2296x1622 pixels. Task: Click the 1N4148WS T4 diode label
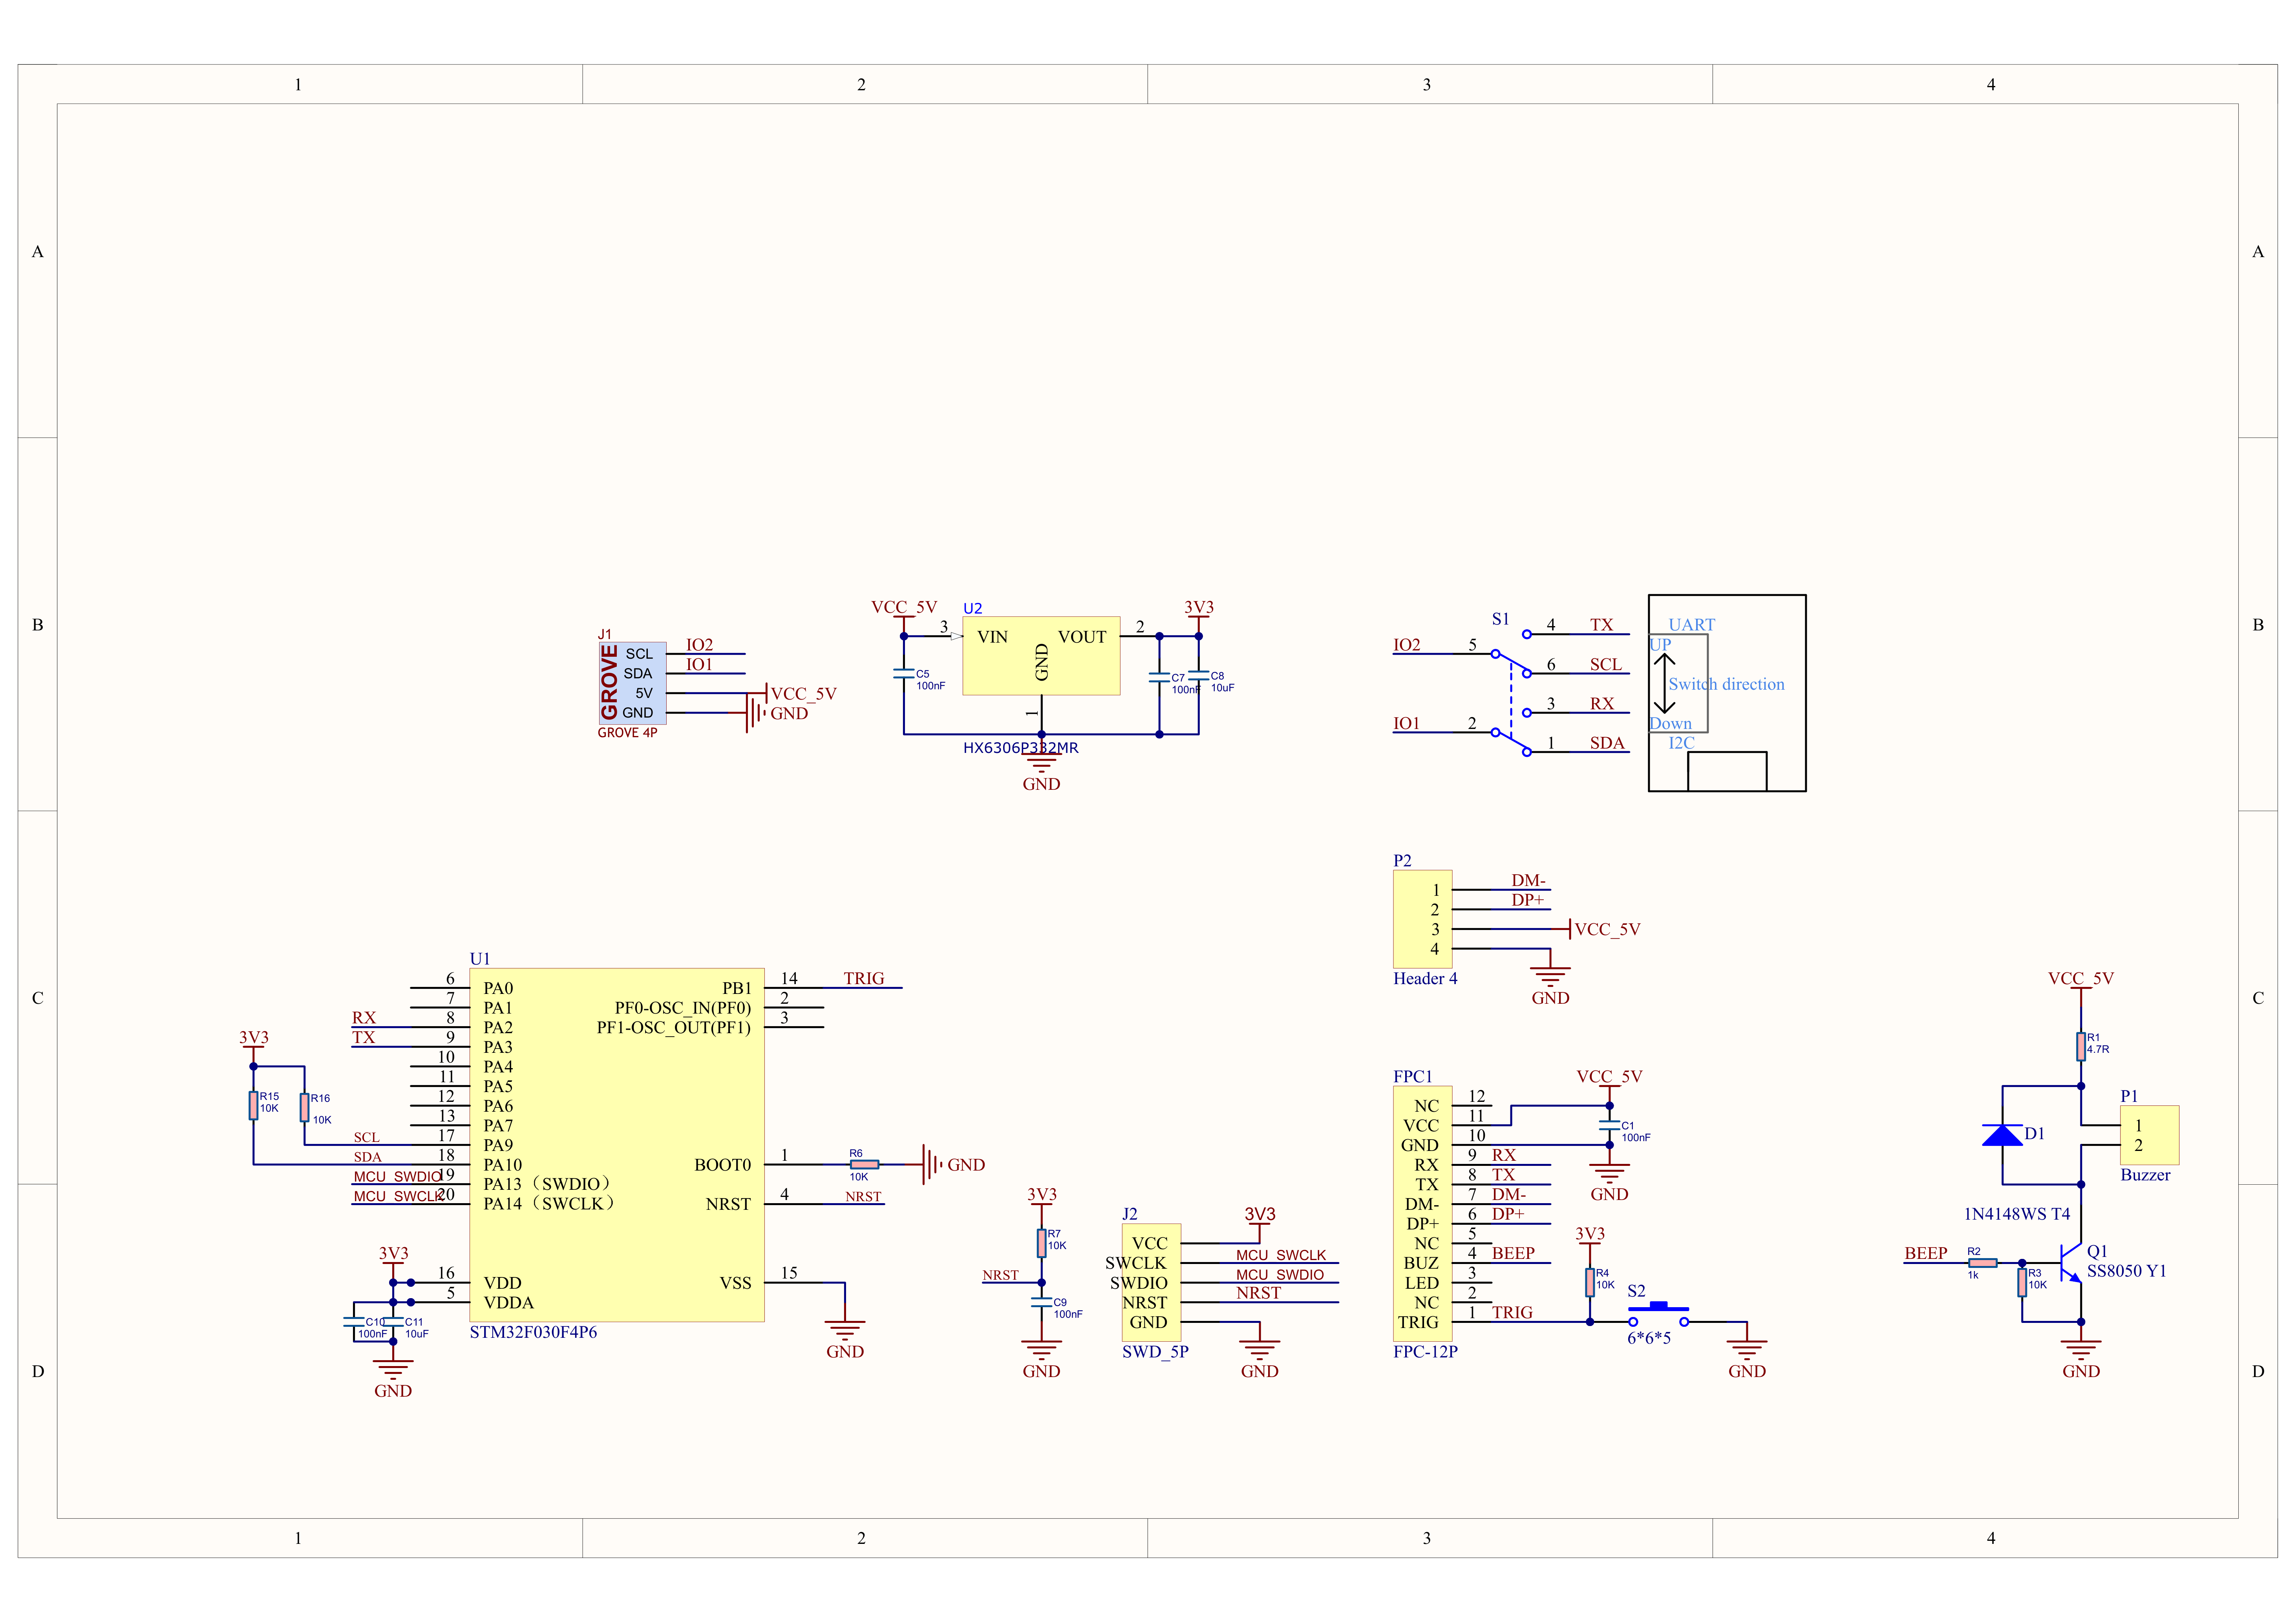point(2016,1214)
